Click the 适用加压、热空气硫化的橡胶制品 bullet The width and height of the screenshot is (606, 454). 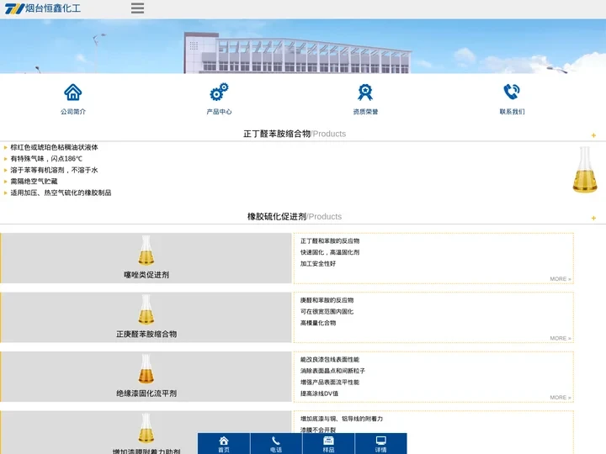click(61, 193)
